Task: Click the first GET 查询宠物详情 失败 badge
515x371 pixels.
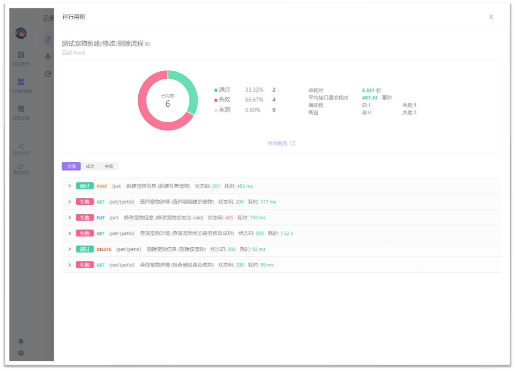Action: 84,202
